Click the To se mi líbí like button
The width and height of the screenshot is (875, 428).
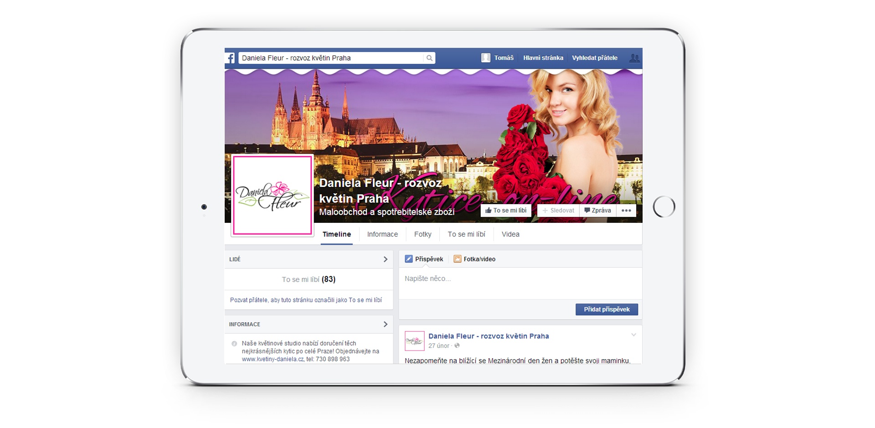tap(506, 211)
